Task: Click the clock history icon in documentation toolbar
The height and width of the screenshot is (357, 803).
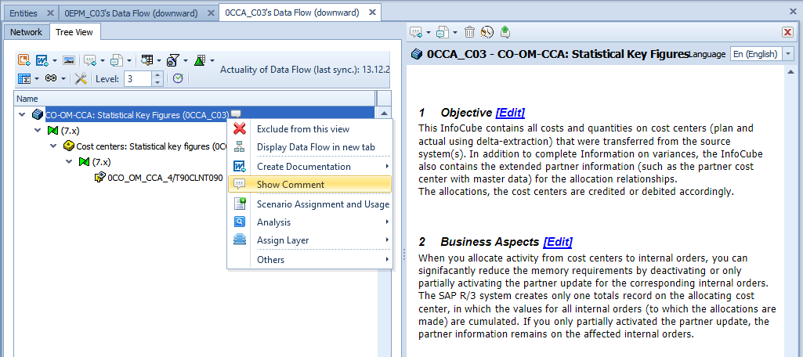Action: pos(487,32)
